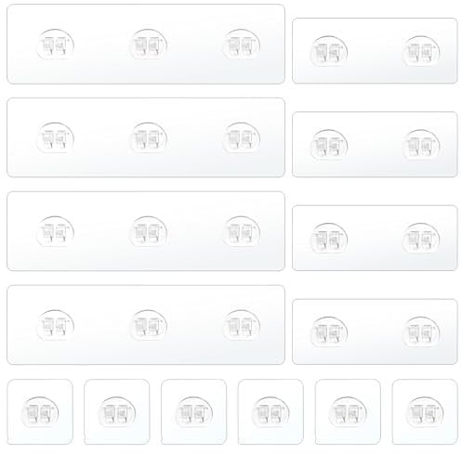This screenshot has height=454, width=462.
Task: Select the left hook of the topmost triple-hook strip
Action: [56, 45]
